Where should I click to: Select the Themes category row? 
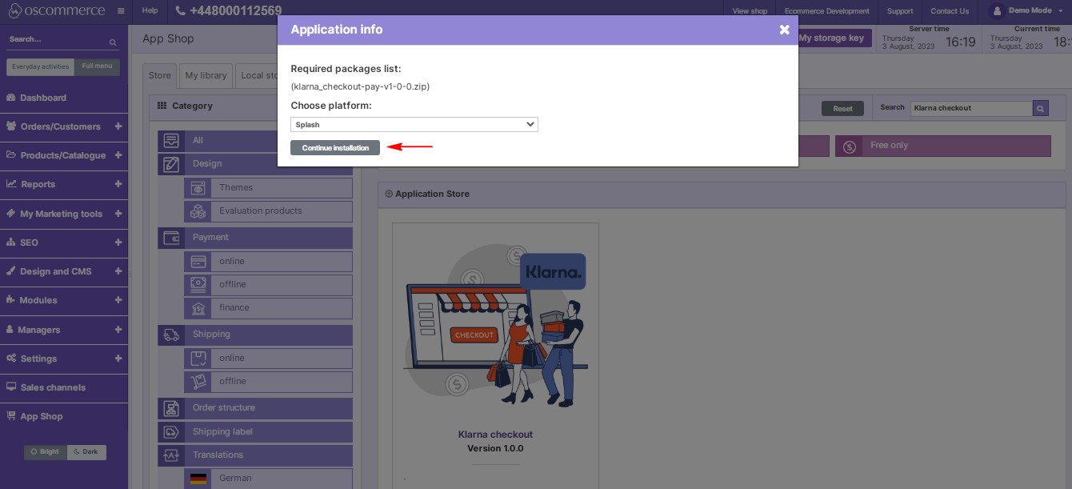[268, 188]
